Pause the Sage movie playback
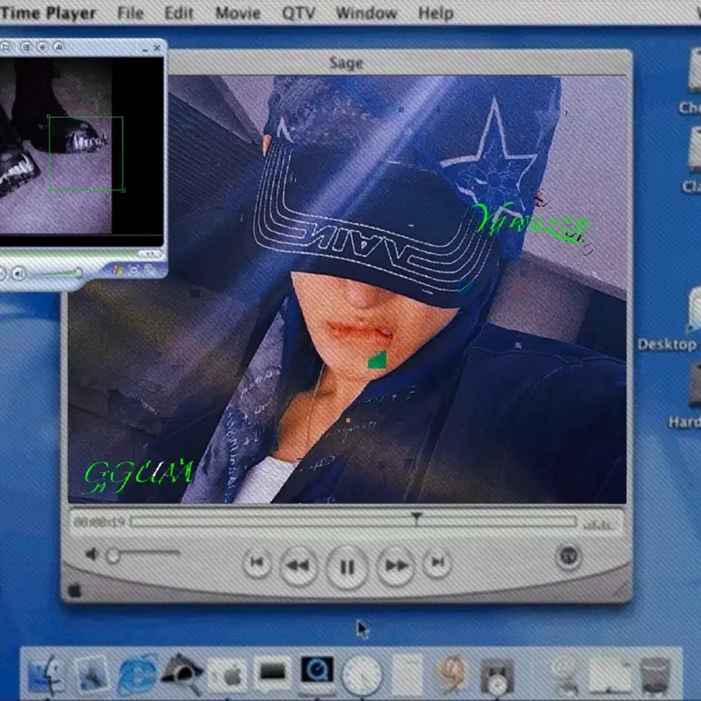Viewport: 701px width, 701px height. 347,567
